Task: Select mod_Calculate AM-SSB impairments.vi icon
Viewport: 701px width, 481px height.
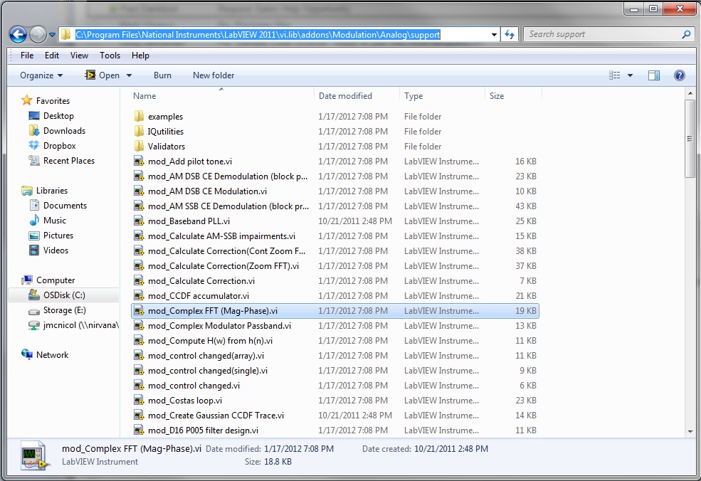Action: (139, 236)
